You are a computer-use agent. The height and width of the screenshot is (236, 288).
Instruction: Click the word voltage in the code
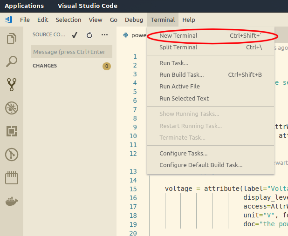click(x=178, y=189)
